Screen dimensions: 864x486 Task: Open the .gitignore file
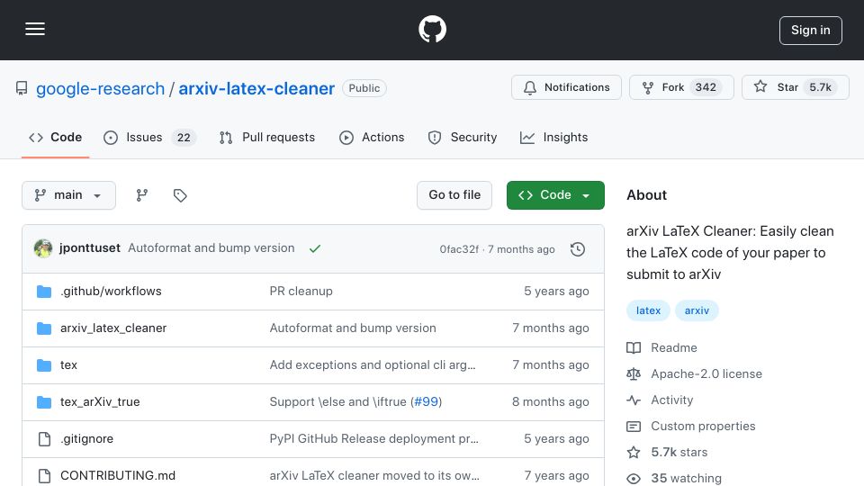tap(86, 438)
